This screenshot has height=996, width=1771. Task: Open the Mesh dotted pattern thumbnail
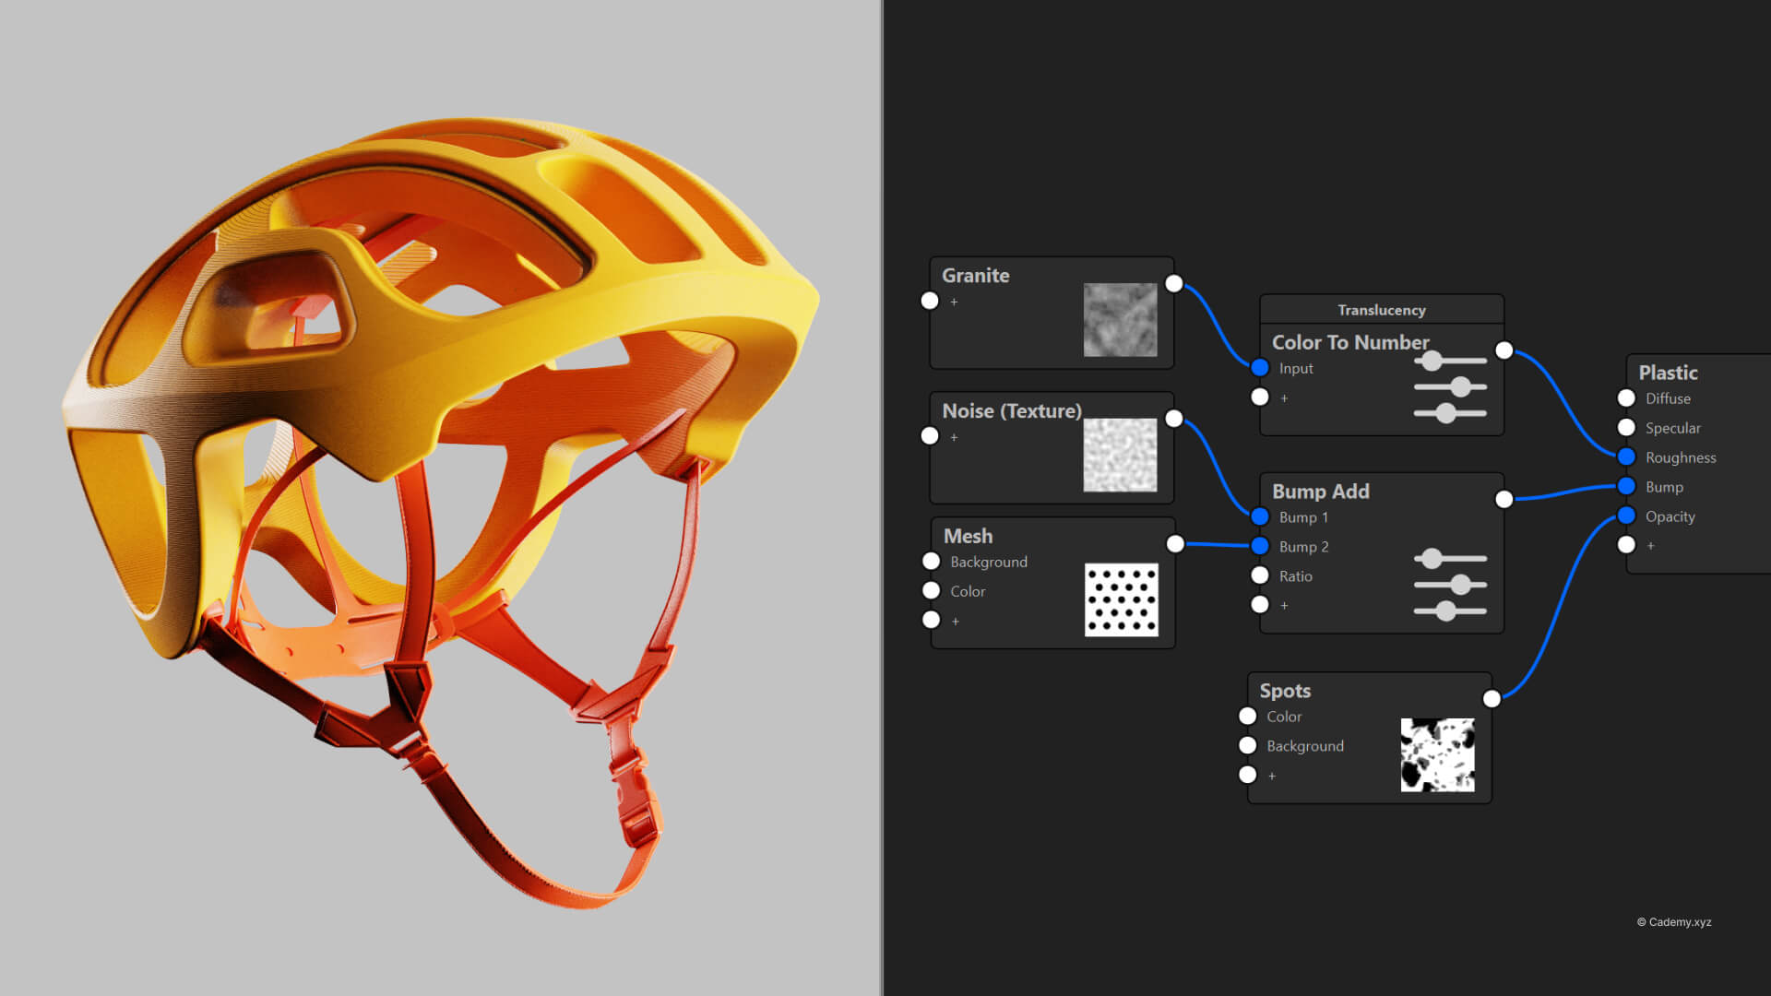(x=1122, y=599)
